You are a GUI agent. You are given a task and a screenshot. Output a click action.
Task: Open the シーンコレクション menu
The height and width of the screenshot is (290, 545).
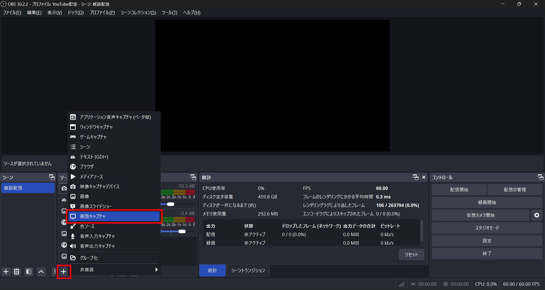point(138,12)
